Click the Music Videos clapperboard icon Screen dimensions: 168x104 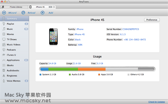(4, 44)
